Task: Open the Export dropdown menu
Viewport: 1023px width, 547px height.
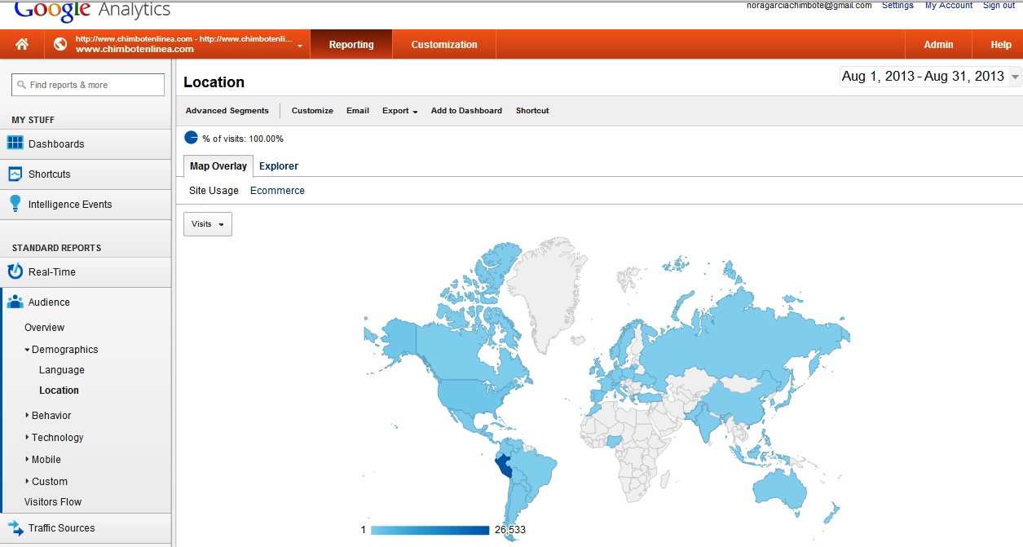Action: [399, 111]
